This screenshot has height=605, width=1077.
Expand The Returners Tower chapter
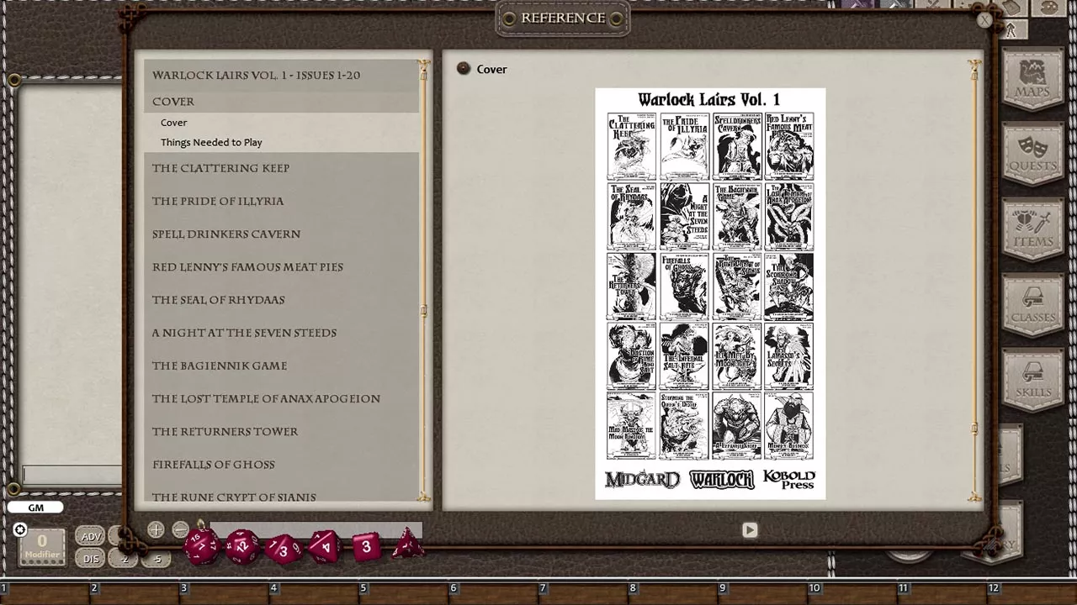pyautogui.click(x=281, y=431)
